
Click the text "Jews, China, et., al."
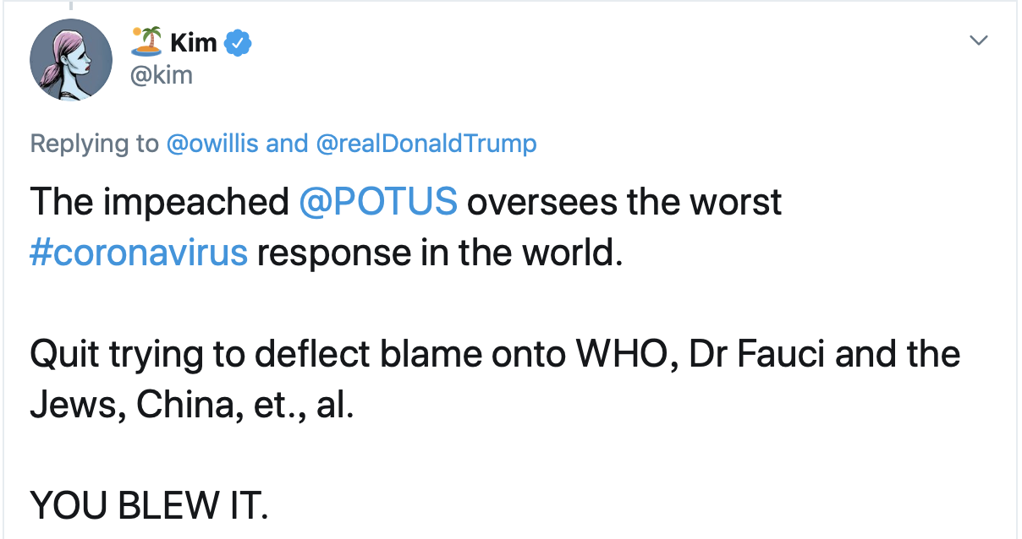coord(190,405)
